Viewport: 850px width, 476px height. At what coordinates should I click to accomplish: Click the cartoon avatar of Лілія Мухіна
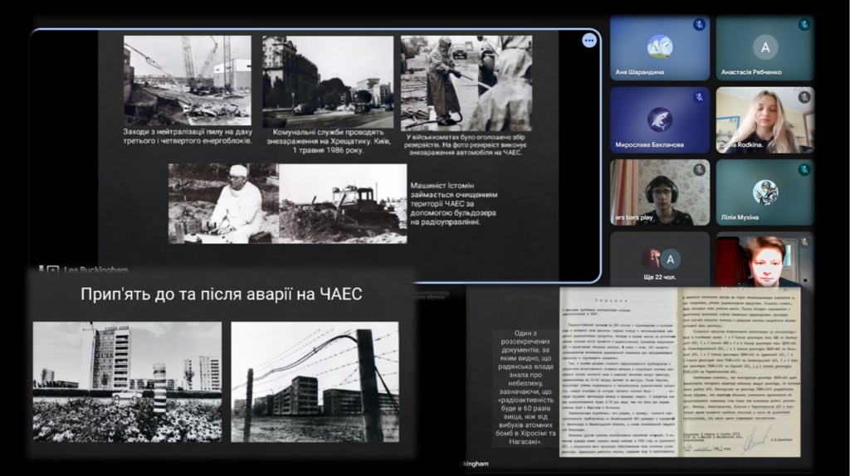coord(765,192)
